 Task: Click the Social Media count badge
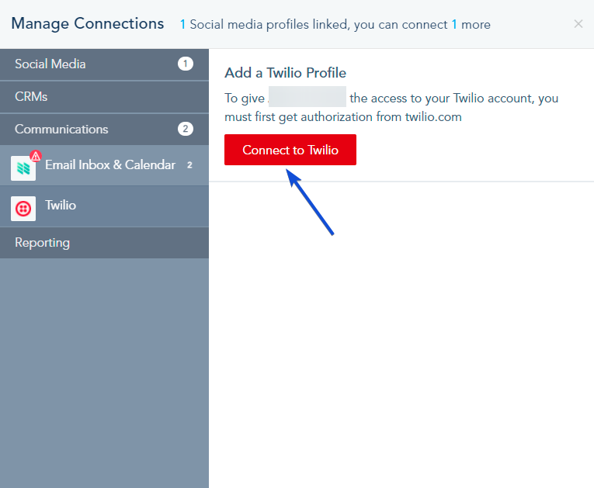[186, 64]
